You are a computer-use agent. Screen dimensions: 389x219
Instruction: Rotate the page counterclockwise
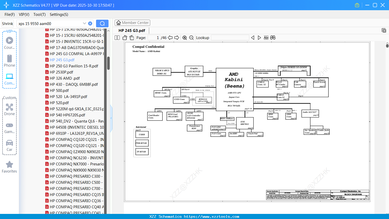125,38
